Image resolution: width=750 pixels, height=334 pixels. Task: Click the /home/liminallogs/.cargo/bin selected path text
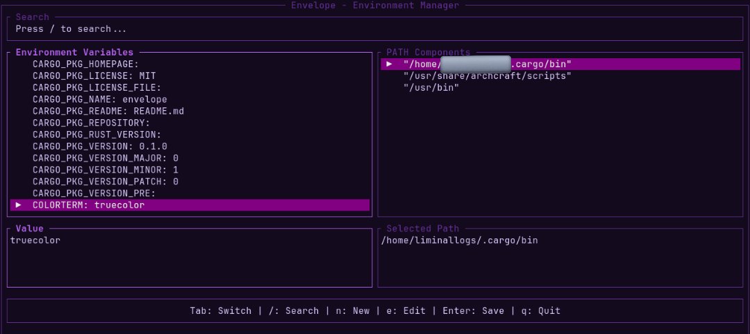click(x=460, y=240)
